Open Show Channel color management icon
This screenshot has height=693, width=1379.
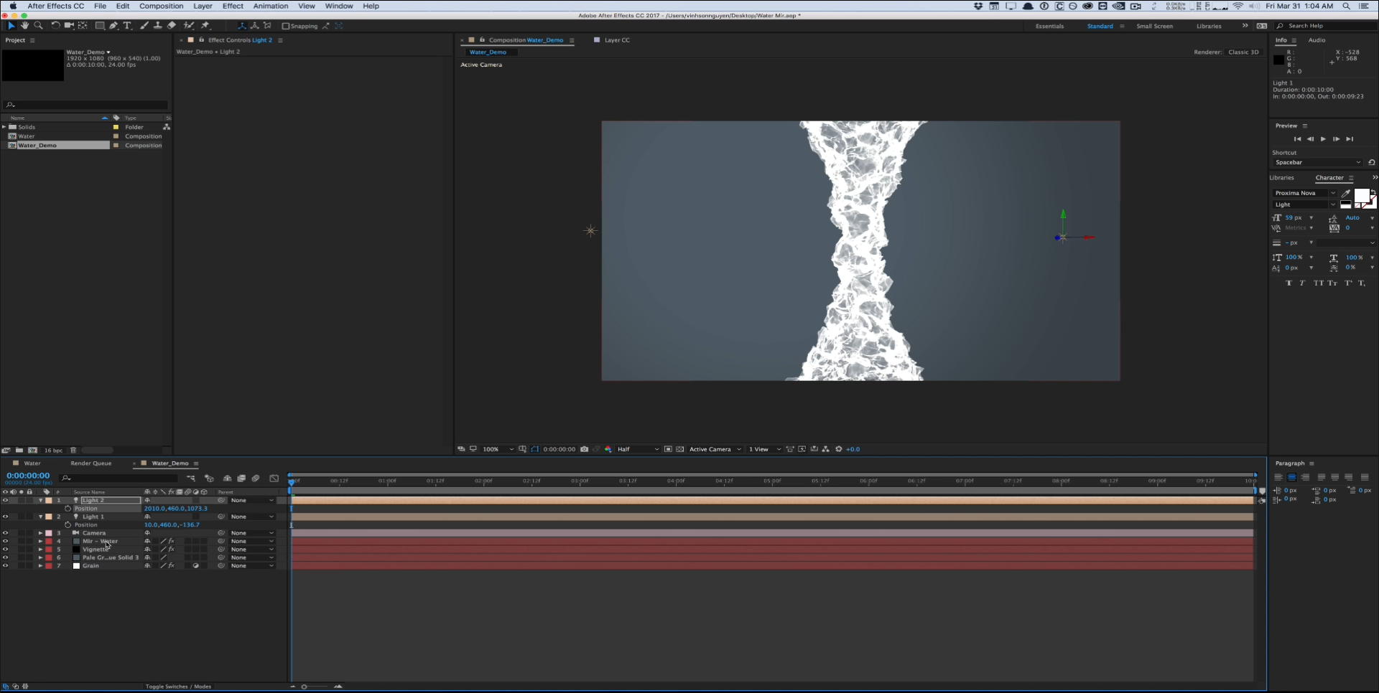[608, 449]
